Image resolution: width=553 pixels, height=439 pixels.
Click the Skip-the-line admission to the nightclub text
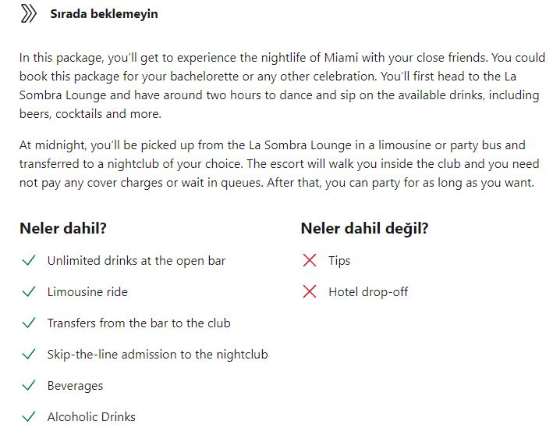158,354
